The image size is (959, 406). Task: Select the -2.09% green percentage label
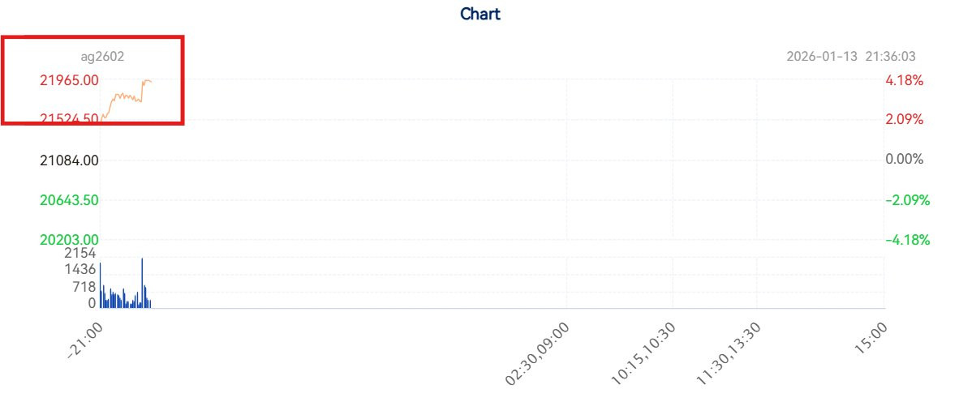(907, 200)
